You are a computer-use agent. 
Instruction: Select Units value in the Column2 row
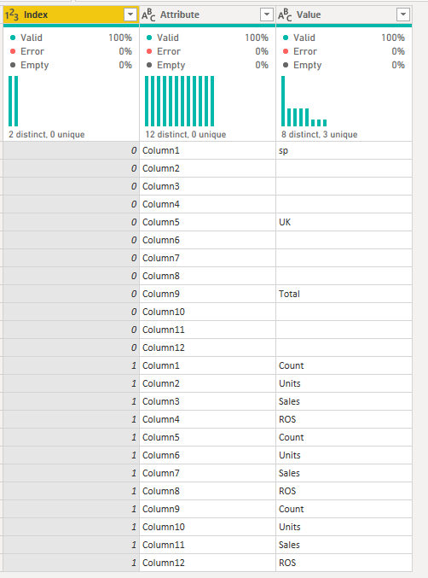coord(344,383)
